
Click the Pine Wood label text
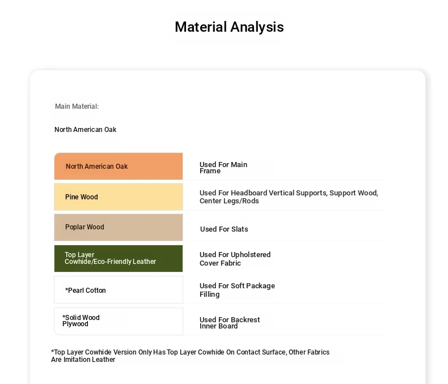click(x=82, y=197)
